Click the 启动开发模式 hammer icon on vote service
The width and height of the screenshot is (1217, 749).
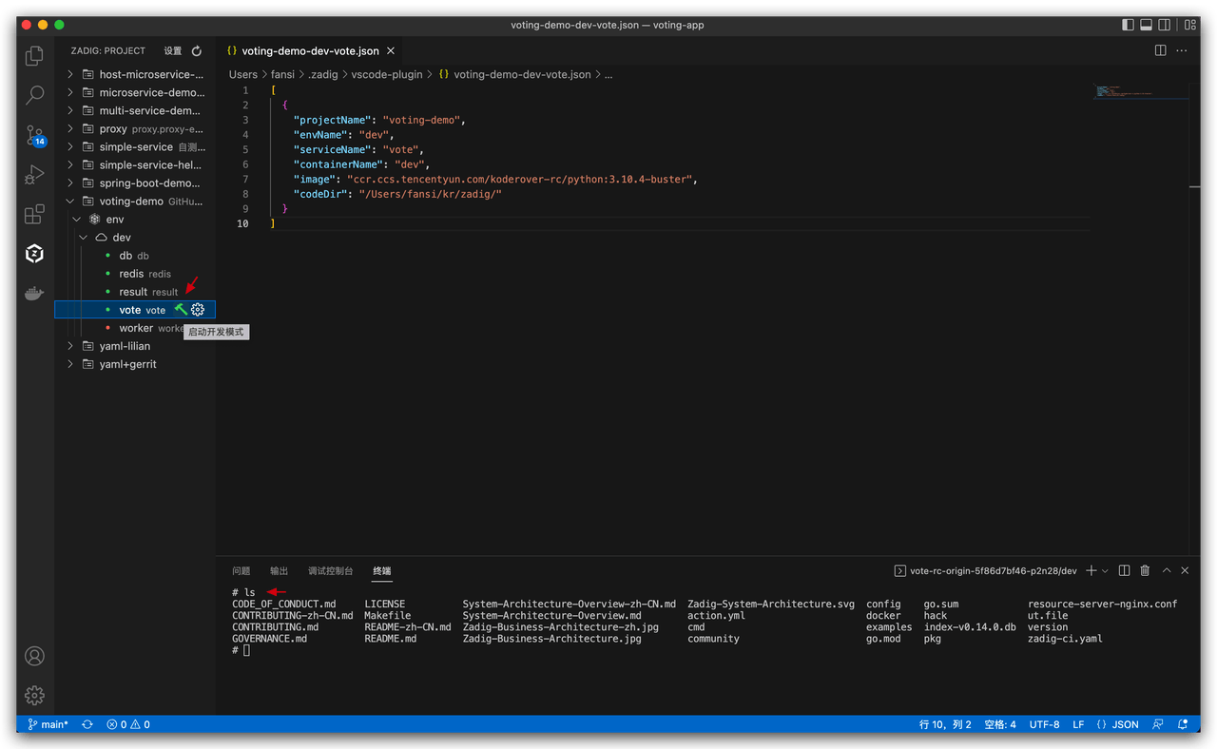(180, 309)
